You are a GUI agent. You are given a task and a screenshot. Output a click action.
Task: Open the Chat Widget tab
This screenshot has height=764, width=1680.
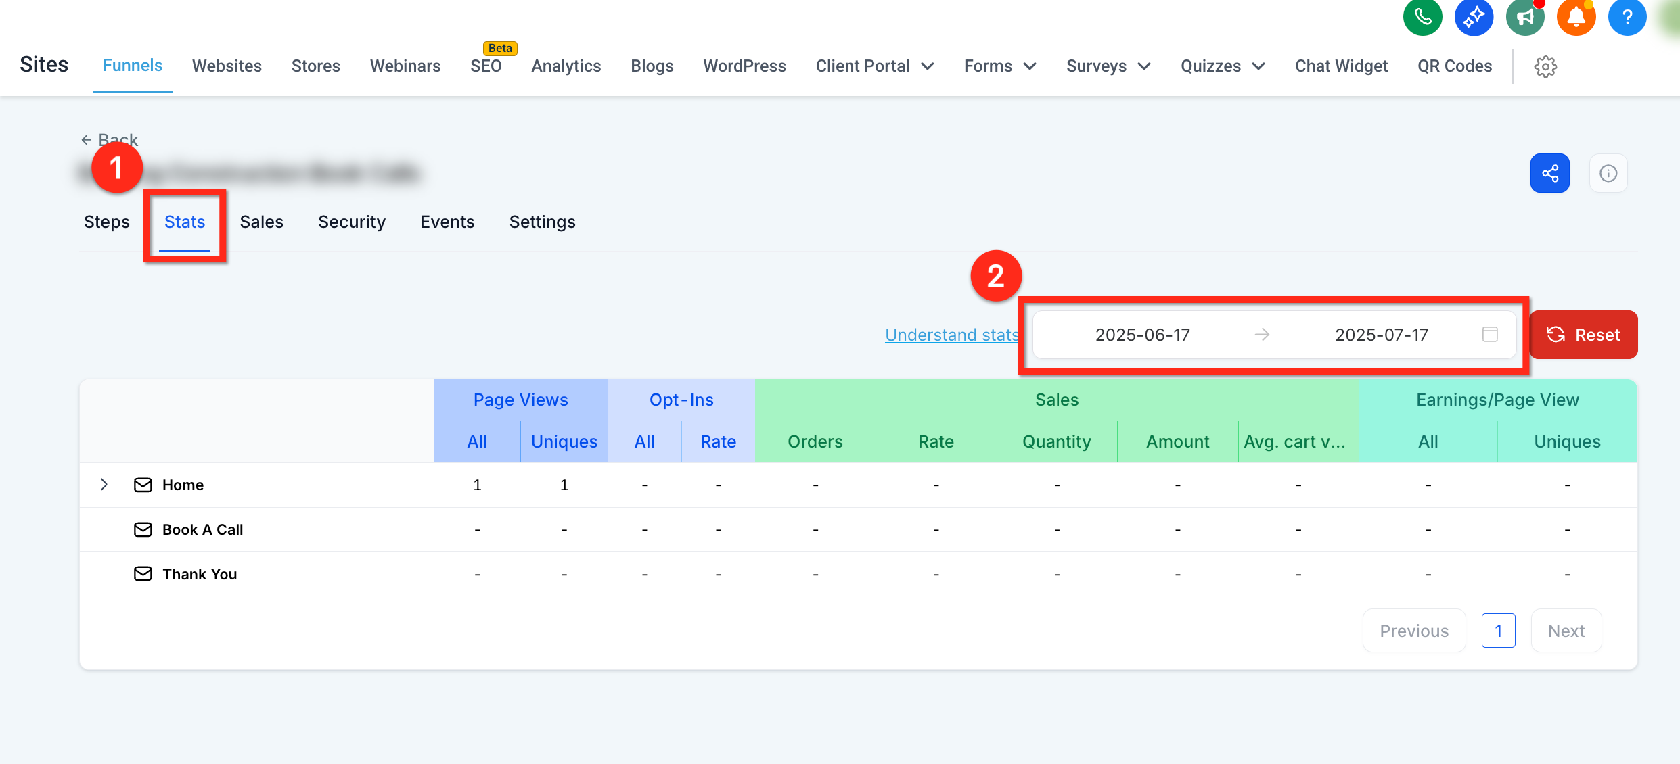click(x=1342, y=66)
